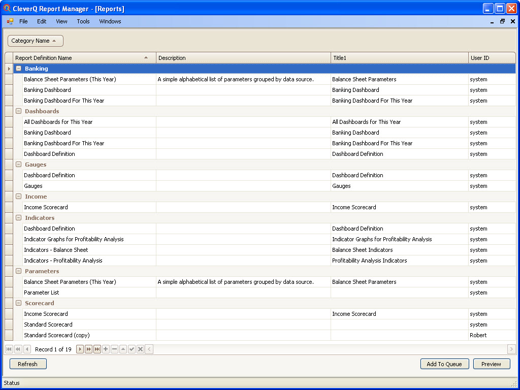Jump to the last record

pos(97,349)
